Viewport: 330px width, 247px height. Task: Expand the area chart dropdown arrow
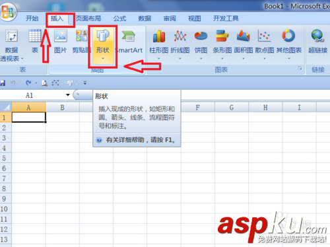pyautogui.click(x=244, y=59)
